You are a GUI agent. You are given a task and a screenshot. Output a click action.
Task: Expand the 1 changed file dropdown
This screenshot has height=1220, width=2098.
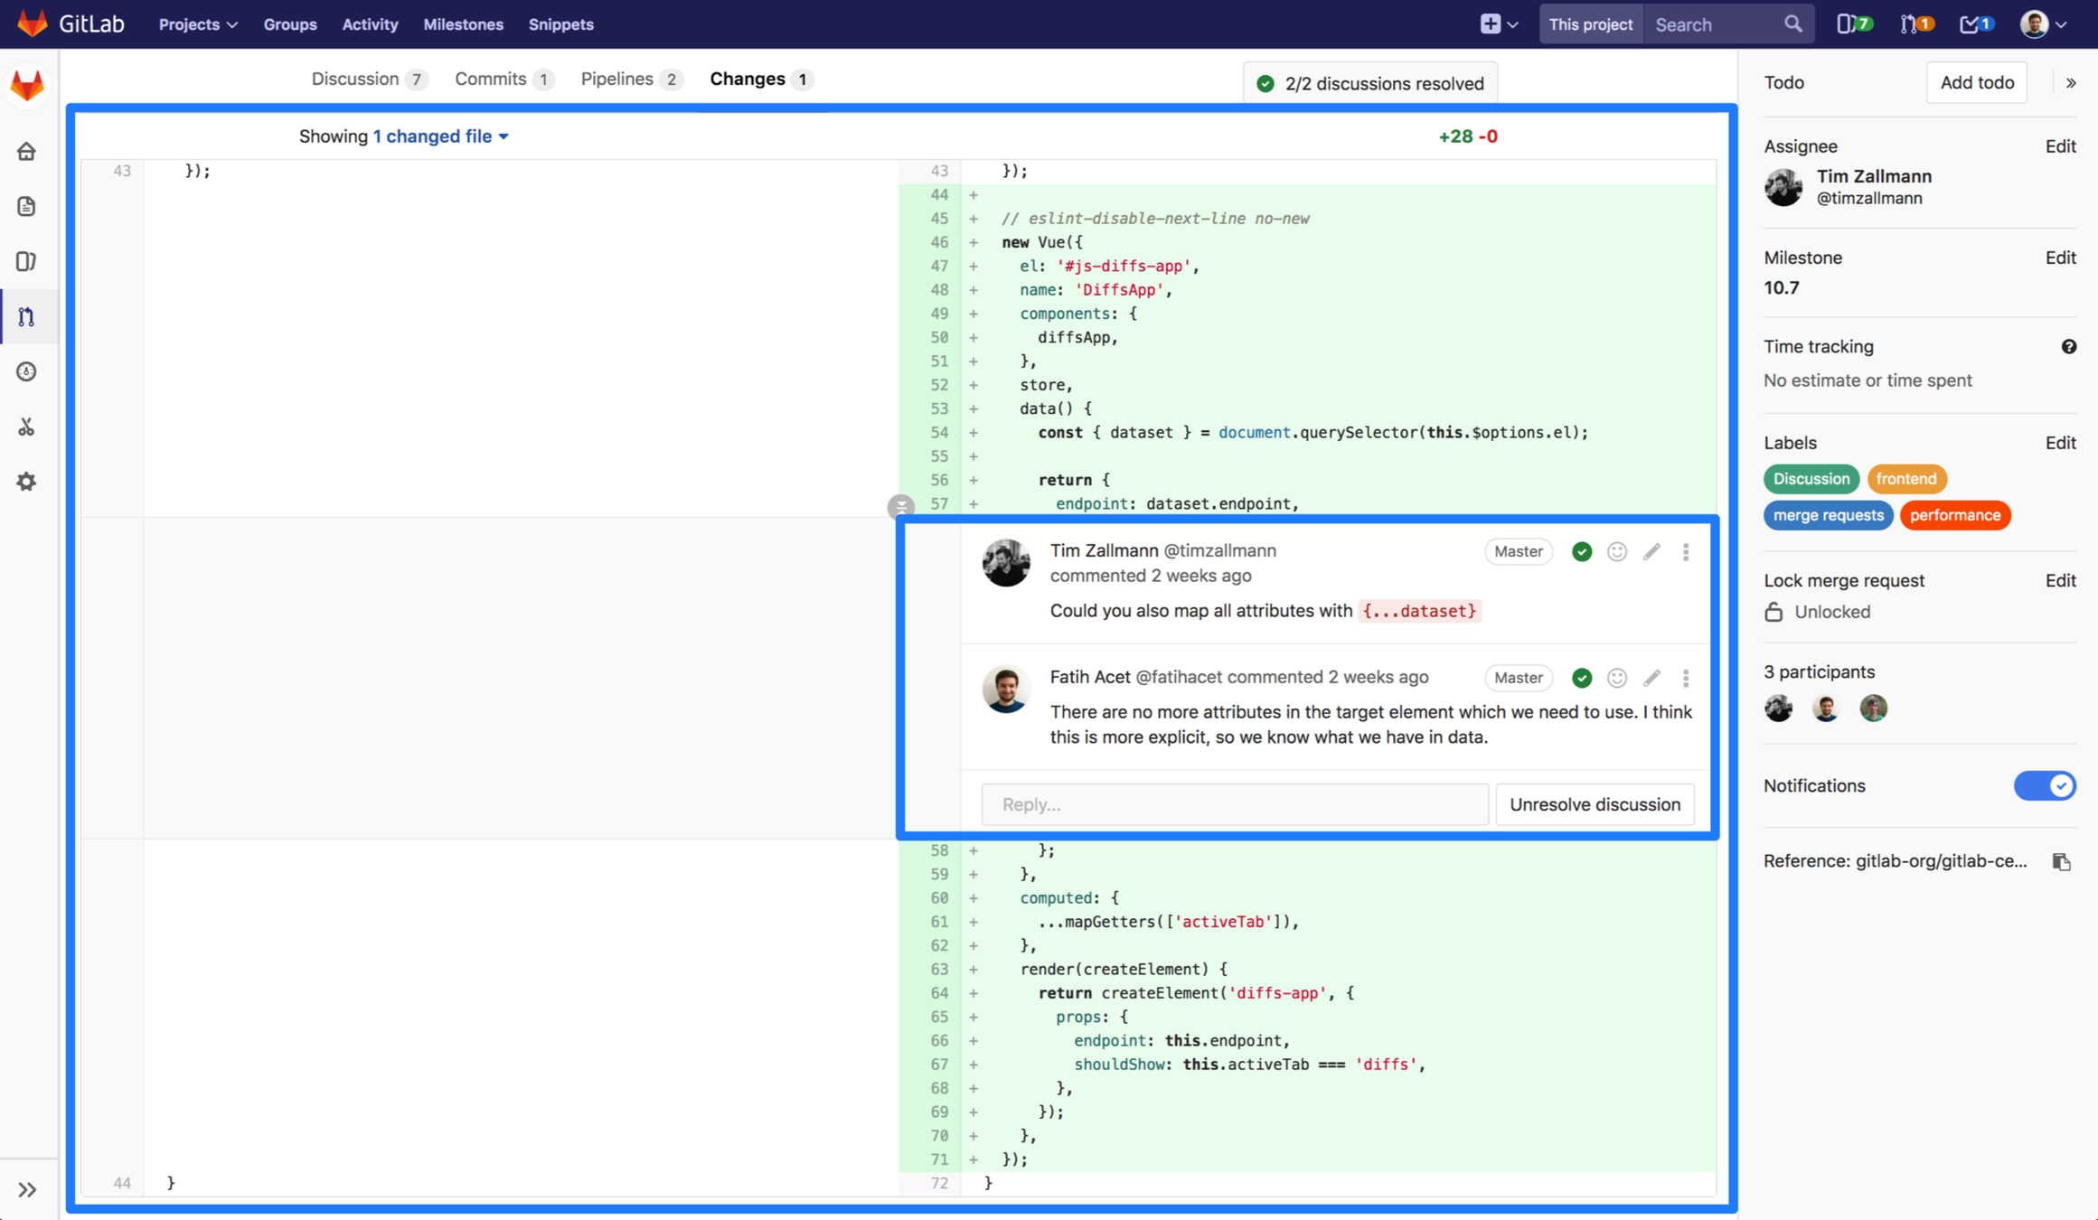click(441, 136)
